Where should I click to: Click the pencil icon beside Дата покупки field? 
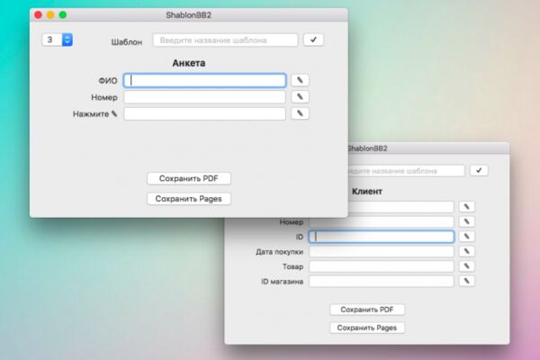click(x=466, y=251)
